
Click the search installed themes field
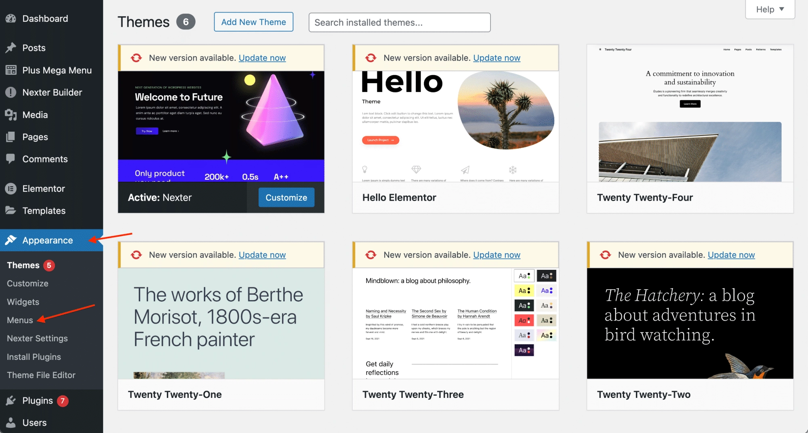[x=399, y=22]
